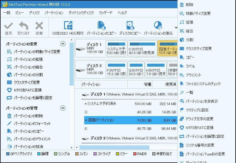The width and height of the screenshot is (236, 163).
Task: Select 移動/サイズ変更 in the context menu
Action: point(195,13)
